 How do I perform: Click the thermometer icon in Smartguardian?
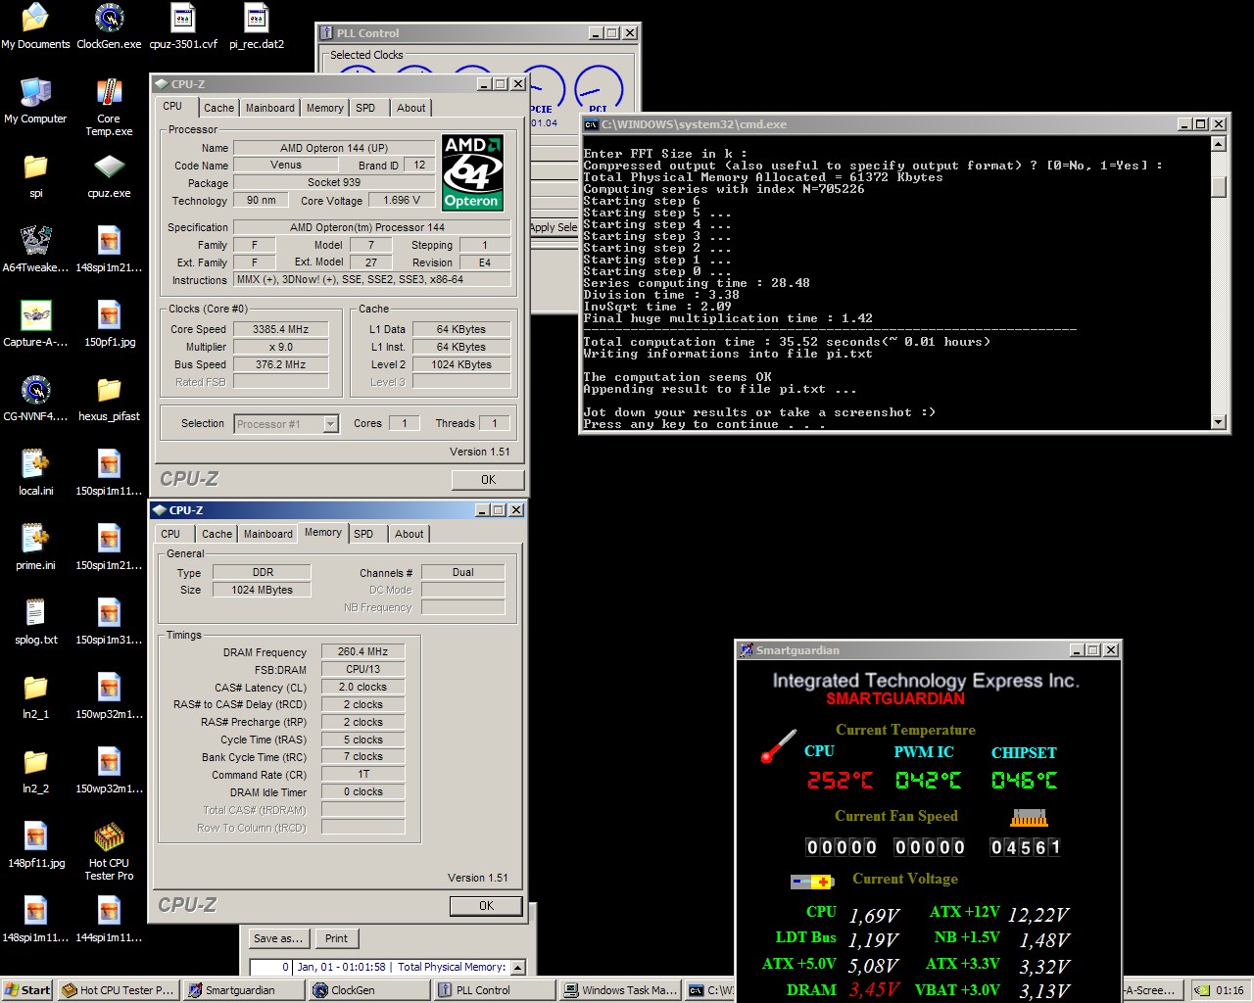pos(780,745)
